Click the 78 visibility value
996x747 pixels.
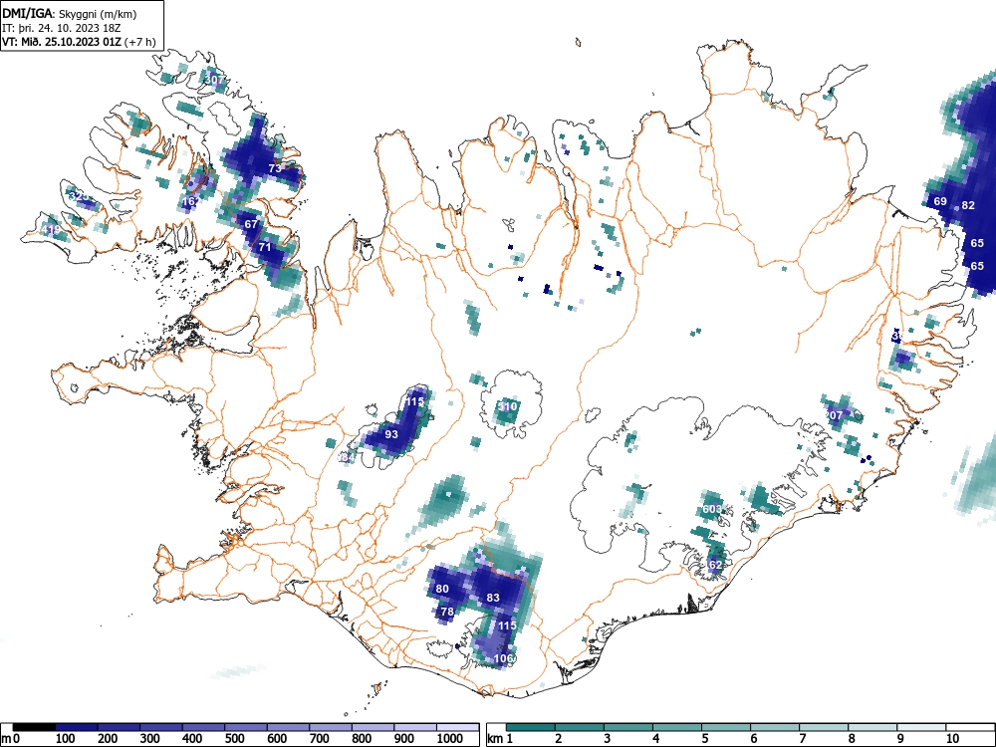(x=447, y=612)
